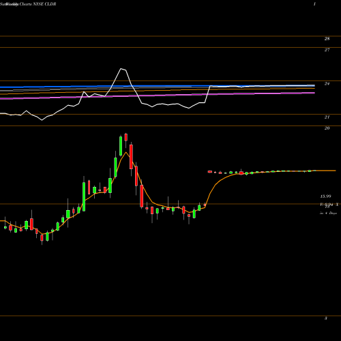The width and height of the screenshot is (341, 341).
Task: Click the tall green candlestick just before the peak
Action: (121, 146)
